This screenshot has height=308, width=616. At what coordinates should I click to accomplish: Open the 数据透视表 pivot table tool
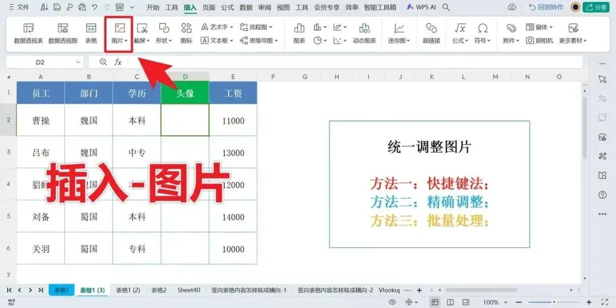tap(29, 33)
